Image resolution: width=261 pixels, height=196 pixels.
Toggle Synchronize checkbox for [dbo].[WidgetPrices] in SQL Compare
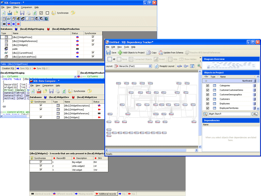coord(93,37)
